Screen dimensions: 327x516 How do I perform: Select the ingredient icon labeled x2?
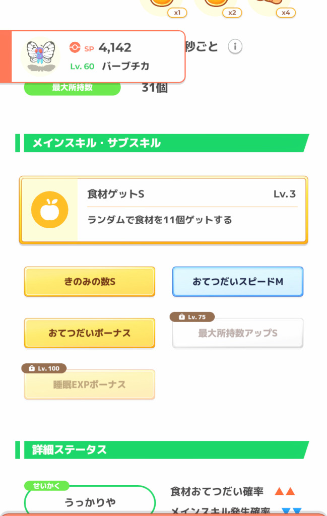(x=222, y=4)
